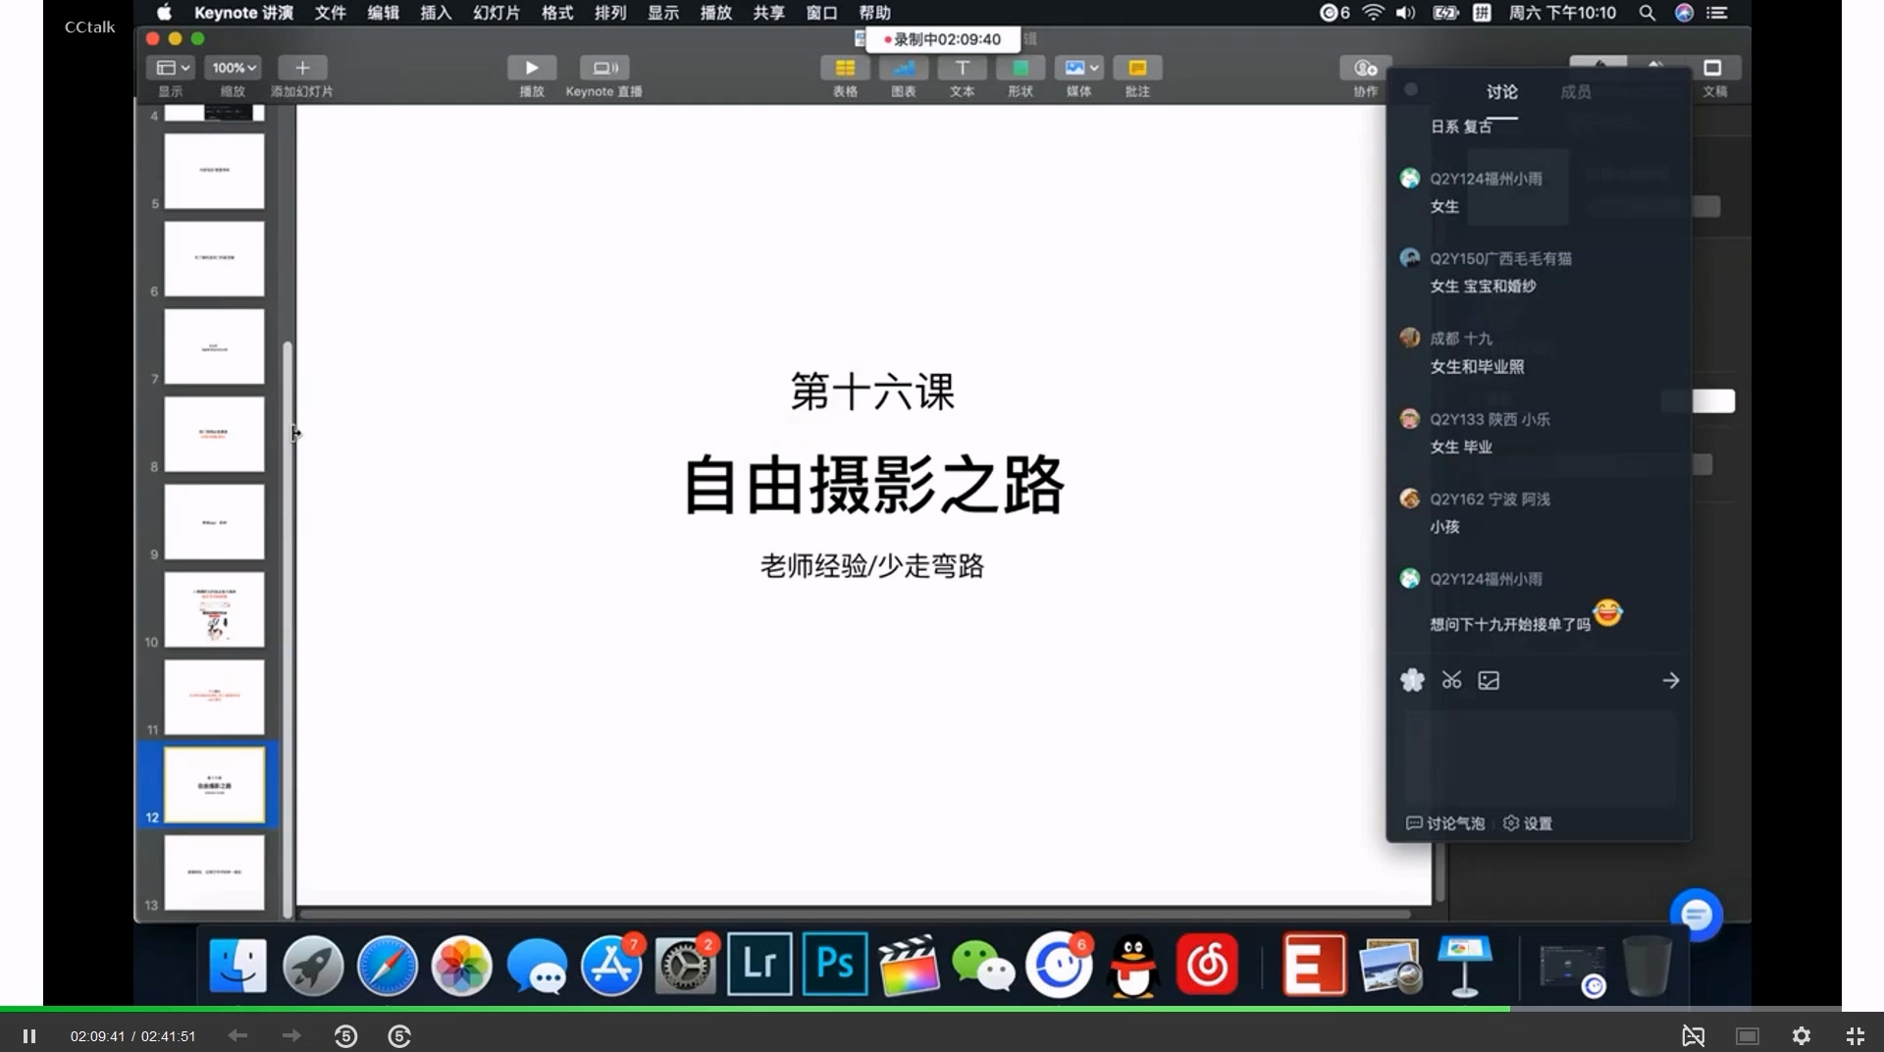Seek on the green video progress bar
1884x1052 pixels.
pyautogui.click(x=754, y=1008)
